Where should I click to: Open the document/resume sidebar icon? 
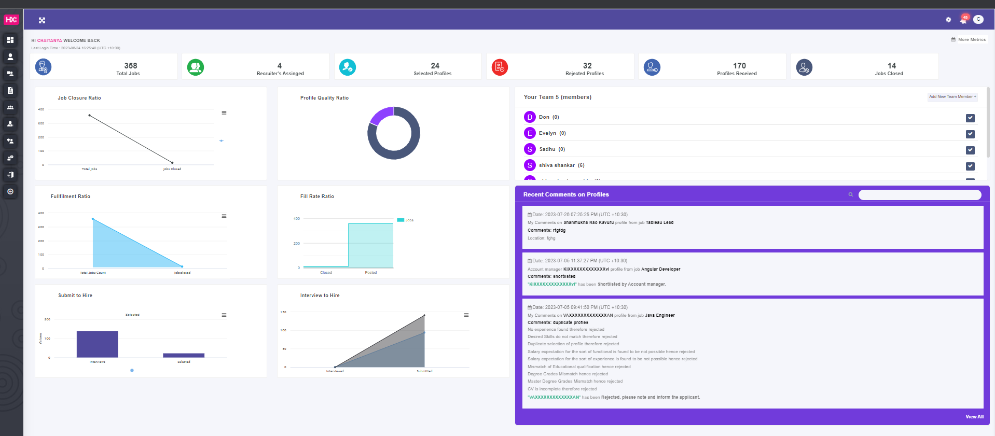[10, 90]
